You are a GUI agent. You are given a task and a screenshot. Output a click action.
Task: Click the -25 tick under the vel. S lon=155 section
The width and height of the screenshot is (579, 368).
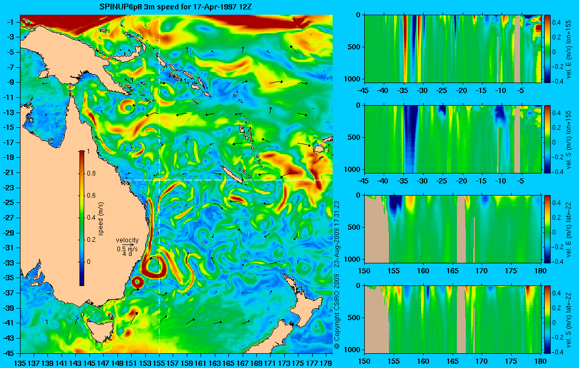pyautogui.click(x=442, y=181)
